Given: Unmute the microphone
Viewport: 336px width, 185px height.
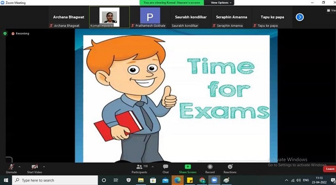Looking at the screenshot, I should coord(11,168).
